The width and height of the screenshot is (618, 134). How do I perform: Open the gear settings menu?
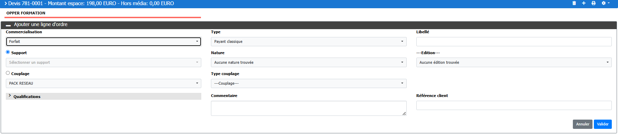point(606,3)
